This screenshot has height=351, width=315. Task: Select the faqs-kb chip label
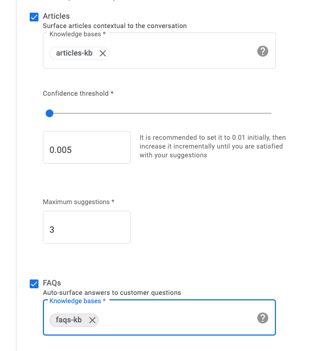coord(69,320)
